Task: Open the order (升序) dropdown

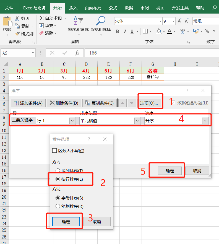Action: click(205, 121)
